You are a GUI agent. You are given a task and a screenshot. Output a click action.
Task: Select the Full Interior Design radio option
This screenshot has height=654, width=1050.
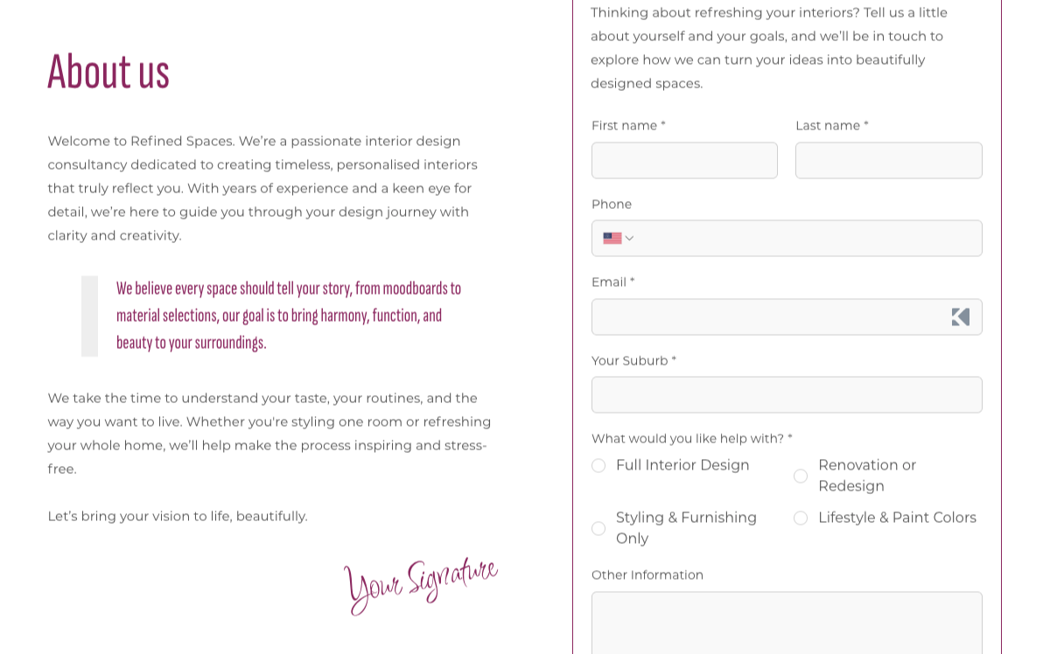(x=598, y=465)
